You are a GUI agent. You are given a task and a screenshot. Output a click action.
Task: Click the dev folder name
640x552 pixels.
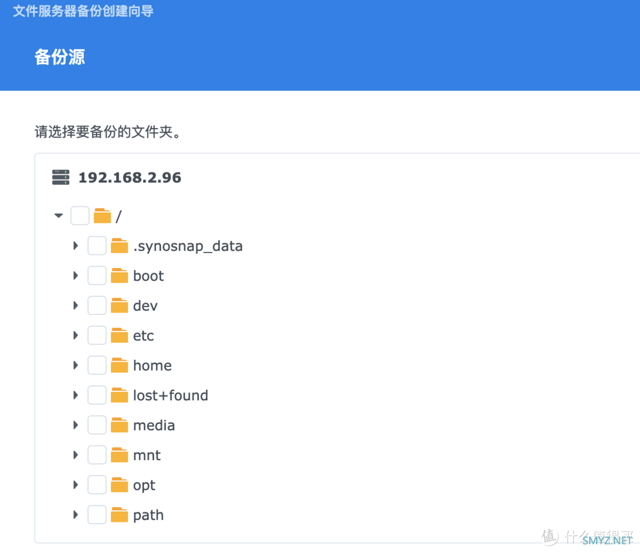(145, 306)
